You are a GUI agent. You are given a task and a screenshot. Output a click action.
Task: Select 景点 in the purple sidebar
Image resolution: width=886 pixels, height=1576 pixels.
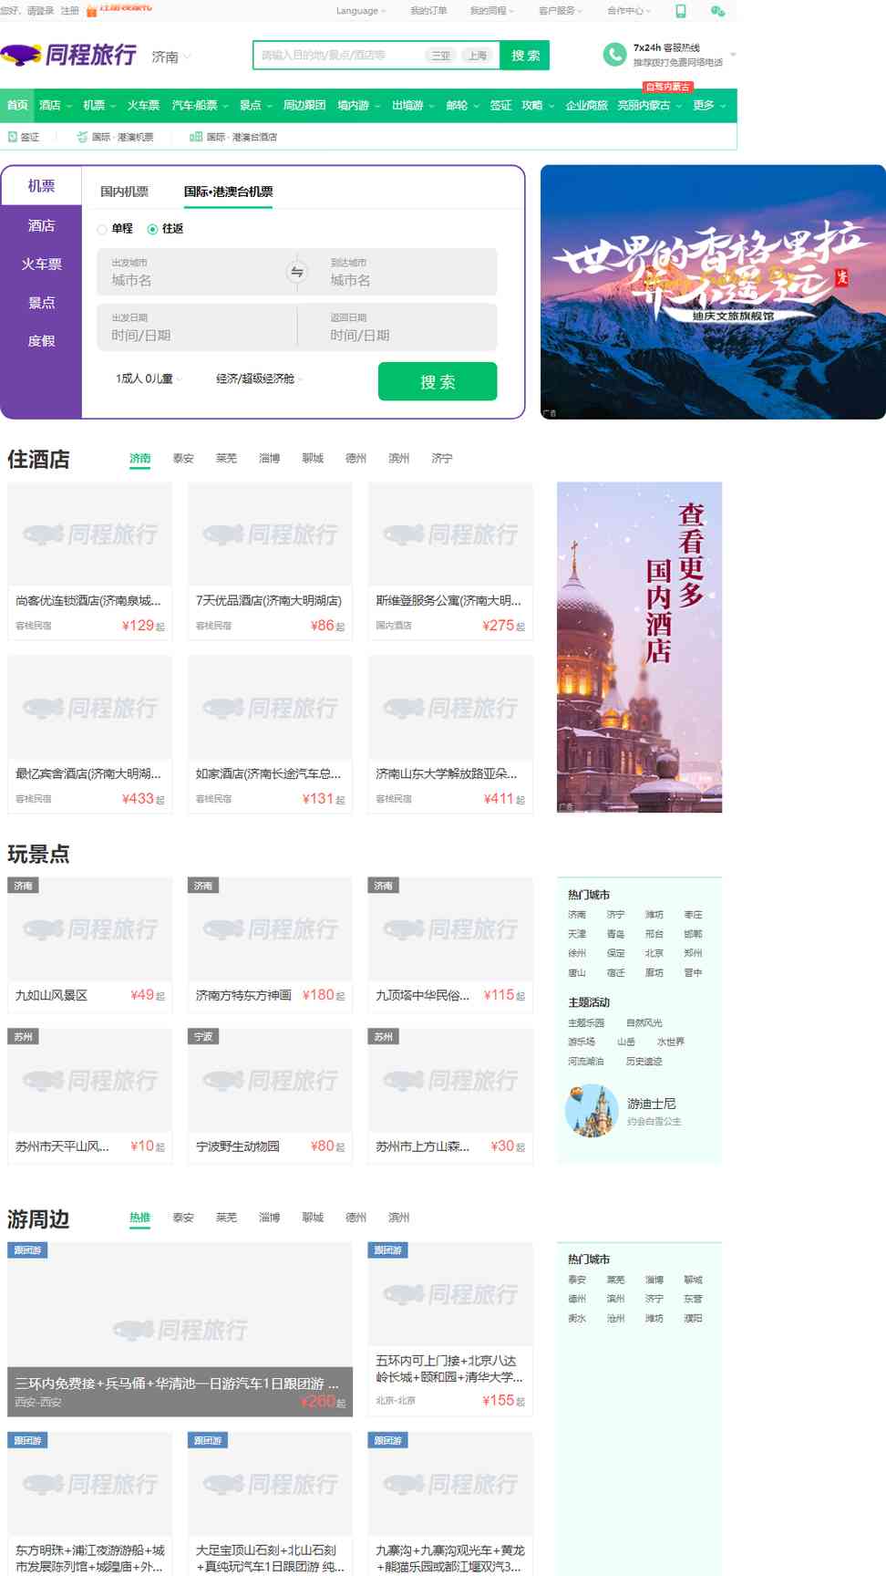41,302
